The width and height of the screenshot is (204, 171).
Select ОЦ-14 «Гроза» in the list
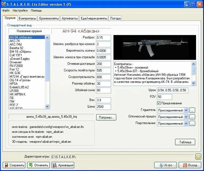[27, 80]
